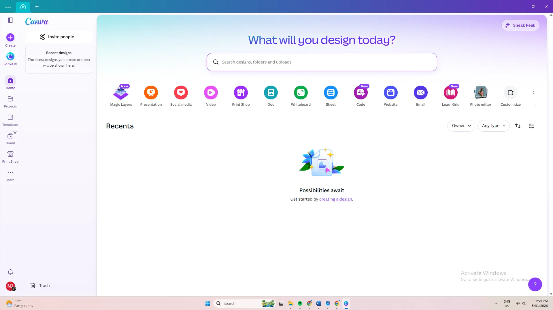
Task: Show hidden system tray icons
Action: tap(496, 303)
